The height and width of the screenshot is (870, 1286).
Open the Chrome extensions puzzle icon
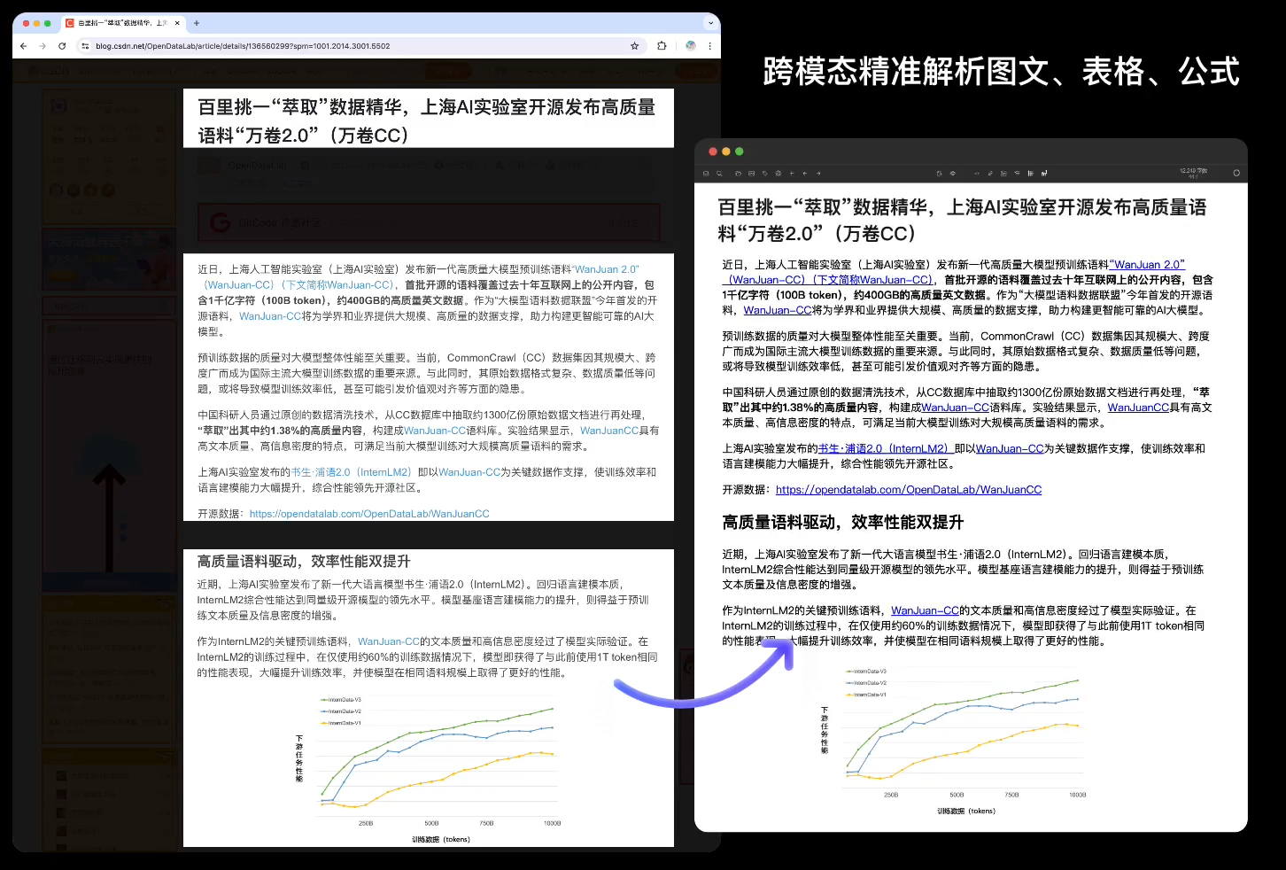662,46
